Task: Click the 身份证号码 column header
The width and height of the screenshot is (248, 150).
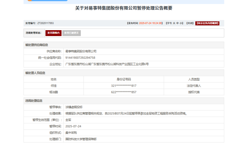Action: point(124,79)
